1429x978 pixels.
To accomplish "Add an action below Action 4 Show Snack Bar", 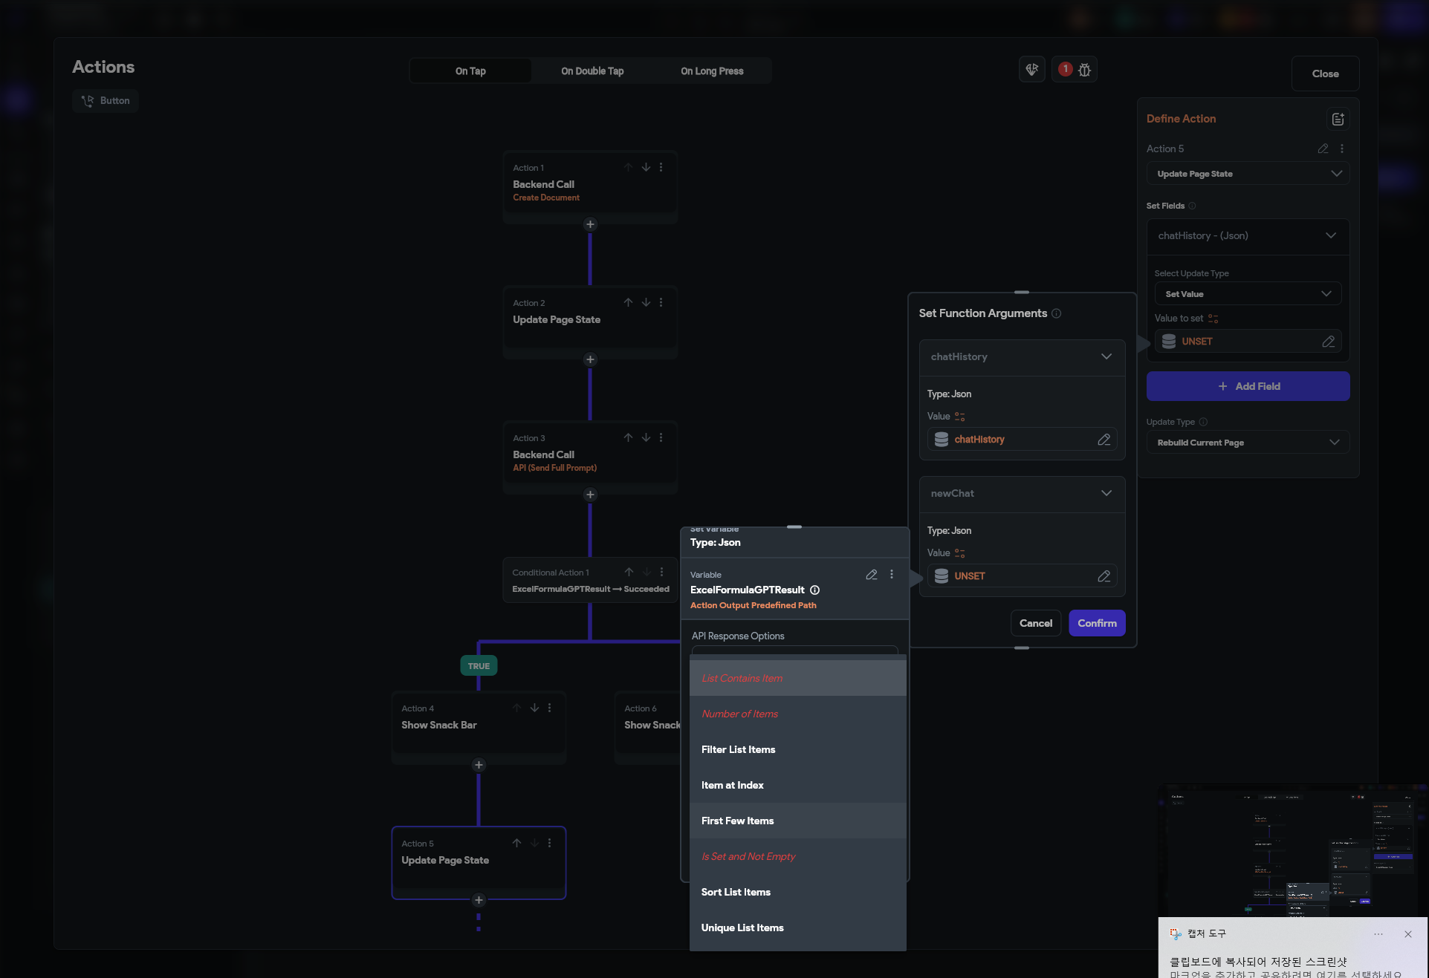I will pos(479,765).
